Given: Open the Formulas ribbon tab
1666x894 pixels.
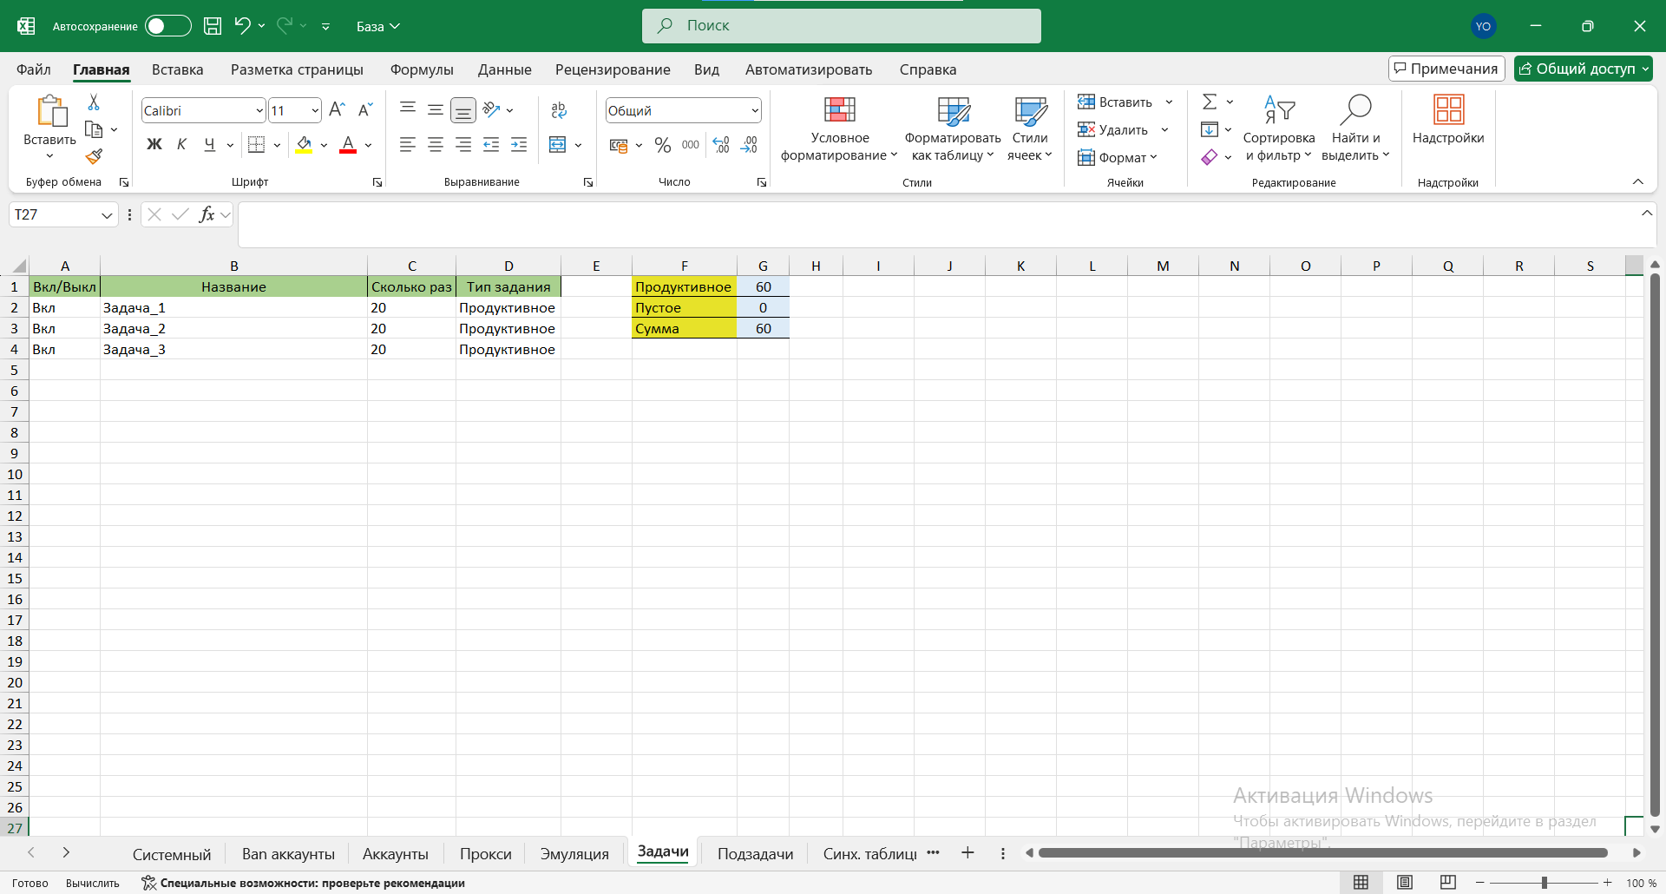Looking at the screenshot, I should pyautogui.click(x=422, y=69).
